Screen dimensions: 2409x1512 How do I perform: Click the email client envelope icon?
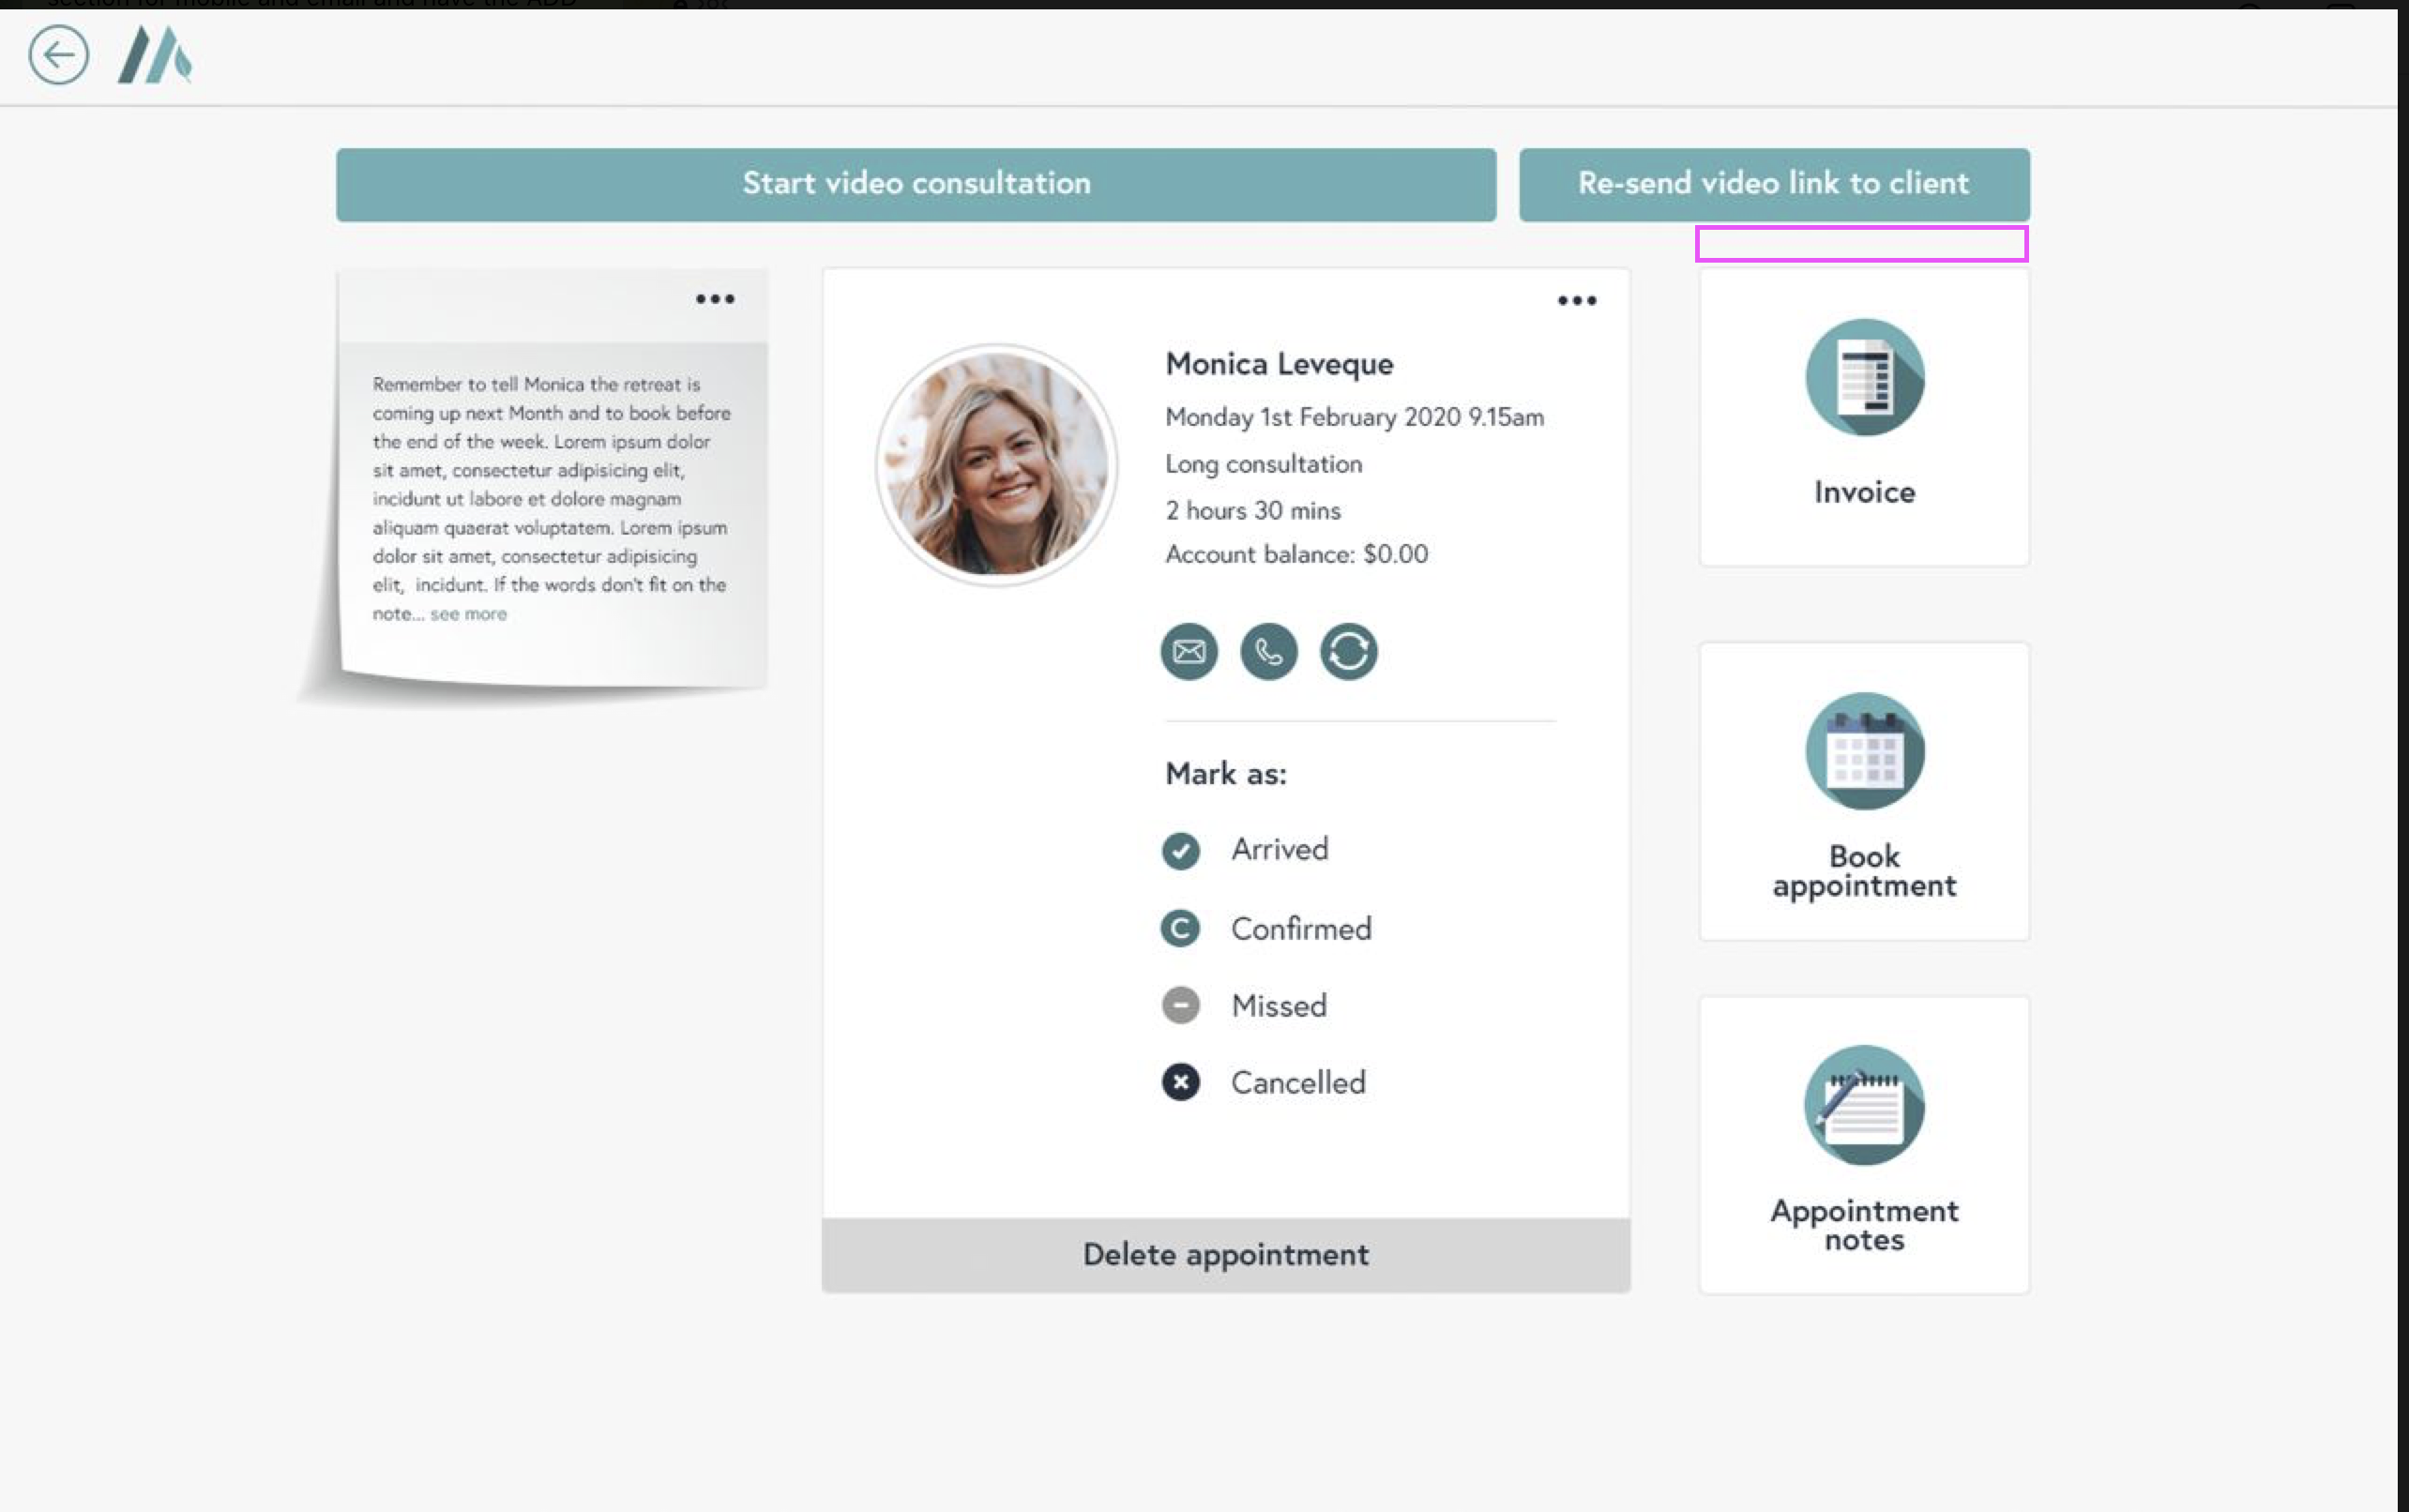click(x=1189, y=652)
